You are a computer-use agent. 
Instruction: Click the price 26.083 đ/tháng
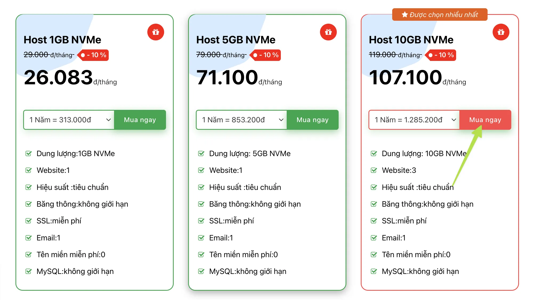70,77
